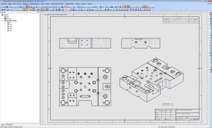Click the revision table at sheet top
212x128 pixels.
(181, 20)
